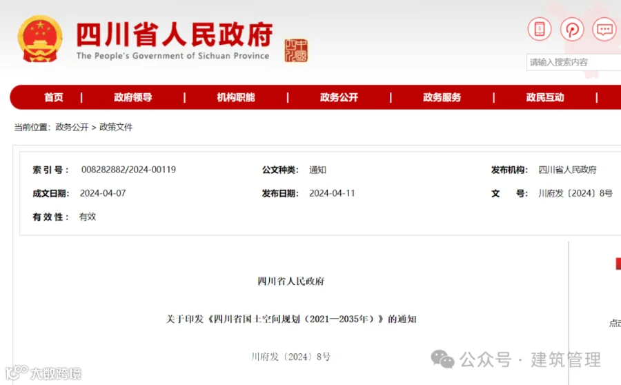Open the 首页 navigation menu item

click(x=53, y=97)
